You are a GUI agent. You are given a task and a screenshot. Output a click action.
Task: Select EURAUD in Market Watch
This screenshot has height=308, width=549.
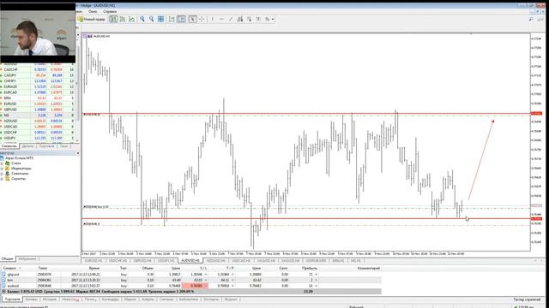tap(38, 86)
